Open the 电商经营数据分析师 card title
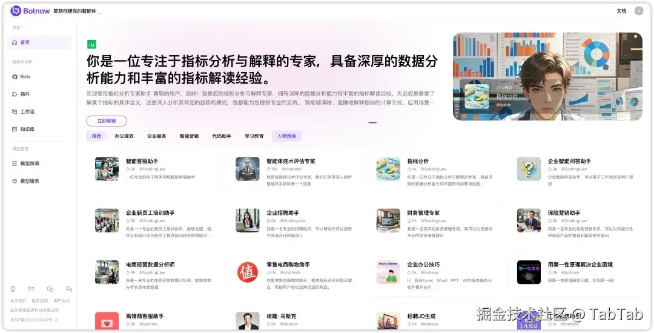This screenshot has width=654, height=333. (x=150, y=264)
